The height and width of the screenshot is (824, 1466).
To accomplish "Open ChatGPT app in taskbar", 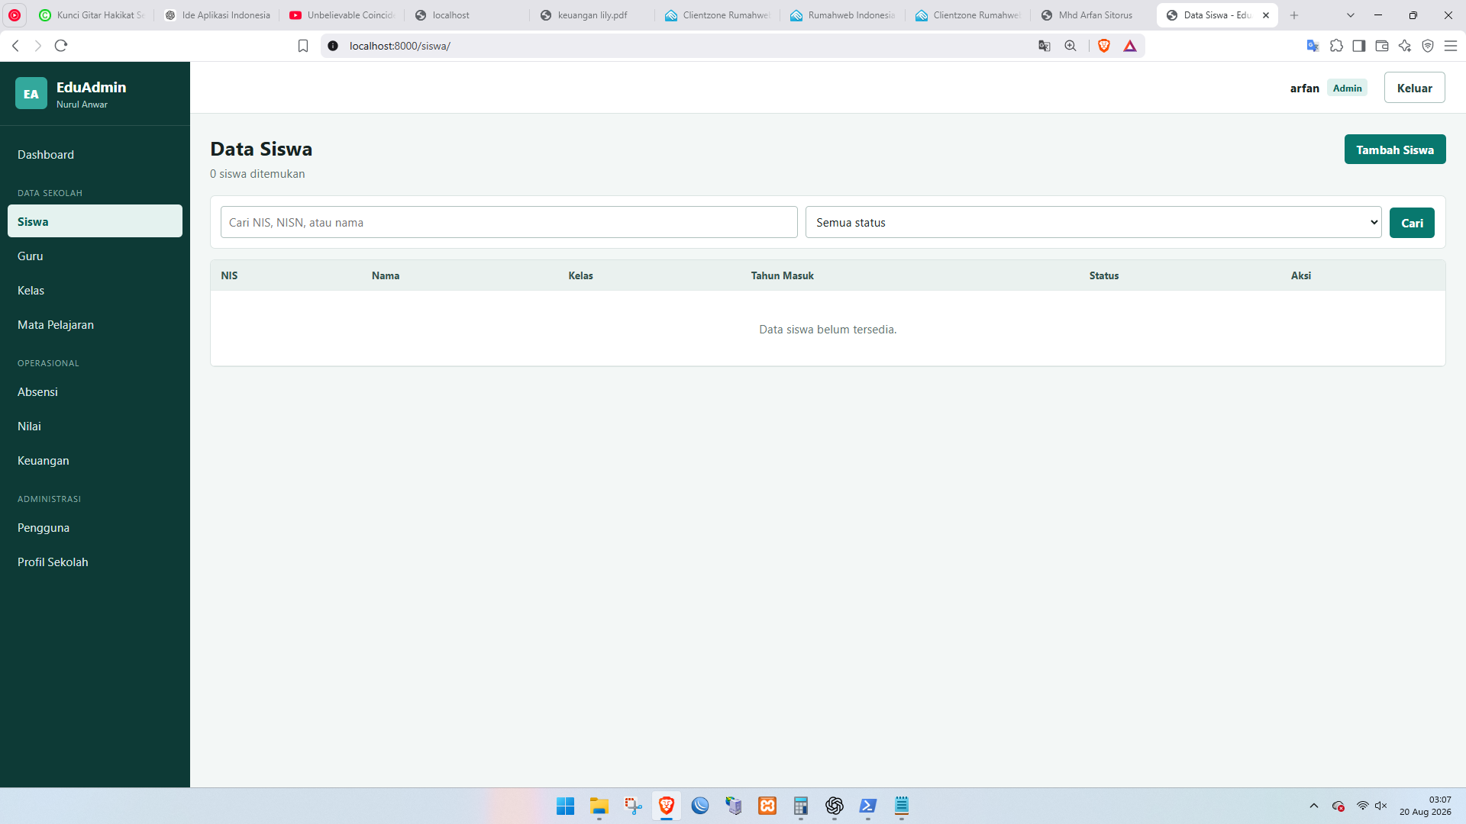I will 835,806.
